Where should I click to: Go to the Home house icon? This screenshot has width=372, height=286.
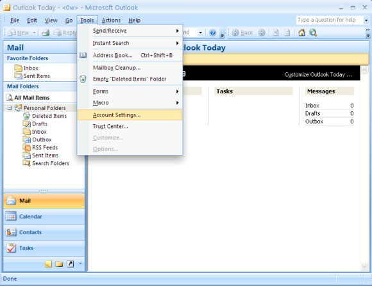(x=301, y=33)
